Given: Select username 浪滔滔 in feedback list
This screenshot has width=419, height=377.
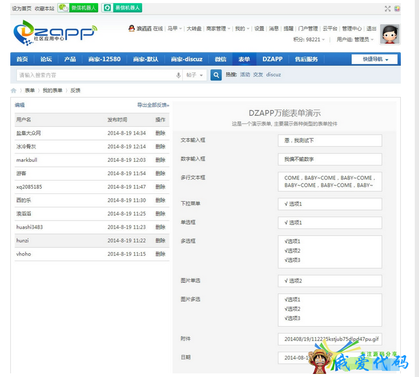Looking at the screenshot, I should pyautogui.click(x=24, y=214).
